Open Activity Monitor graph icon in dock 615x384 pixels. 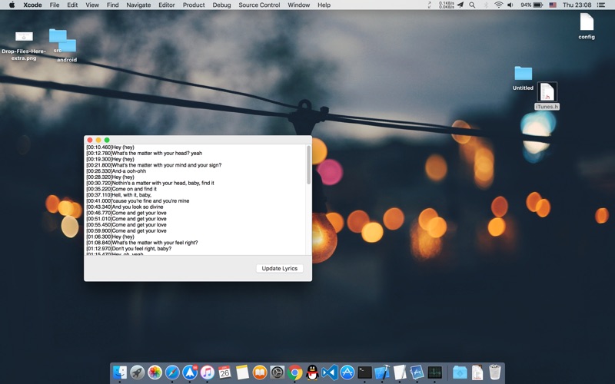[434, 372]
